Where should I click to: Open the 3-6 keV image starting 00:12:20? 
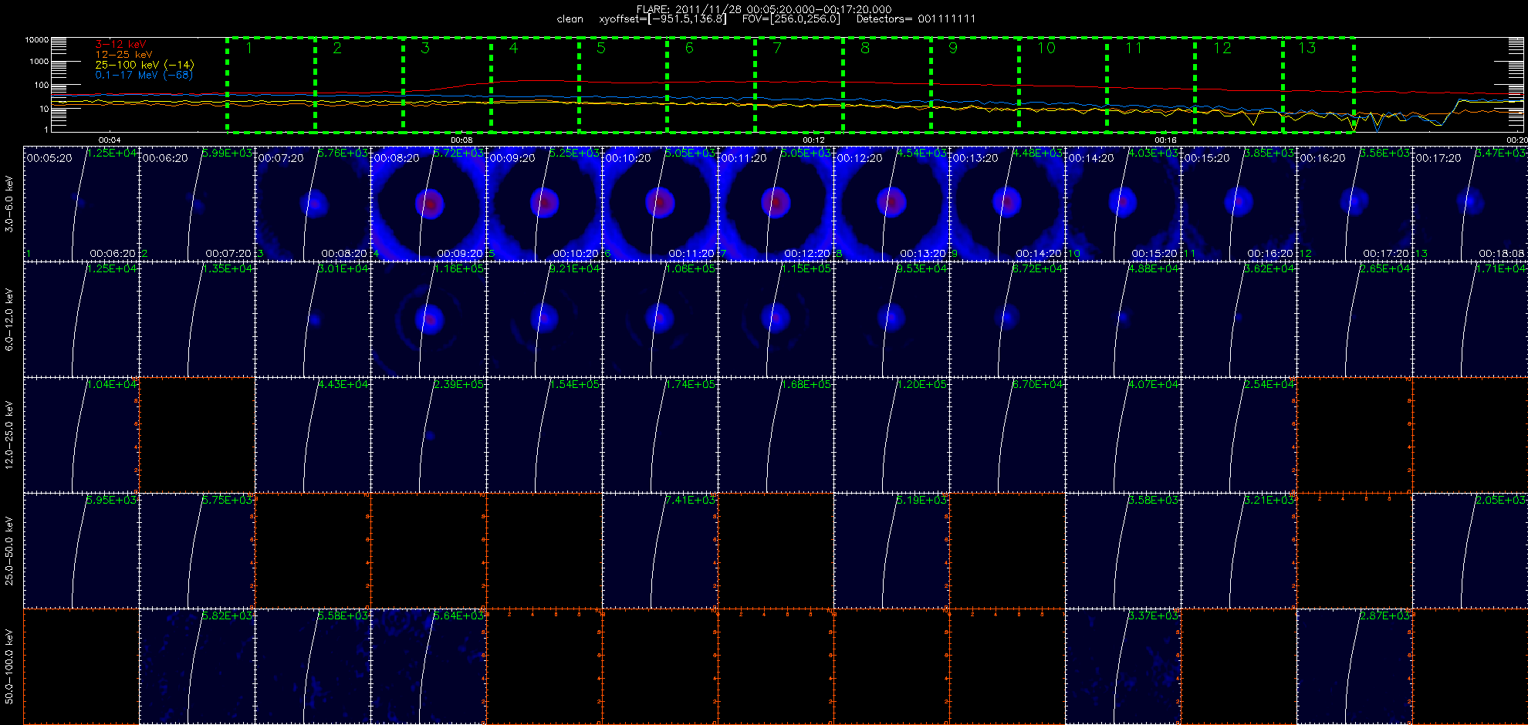coord(891,204)
